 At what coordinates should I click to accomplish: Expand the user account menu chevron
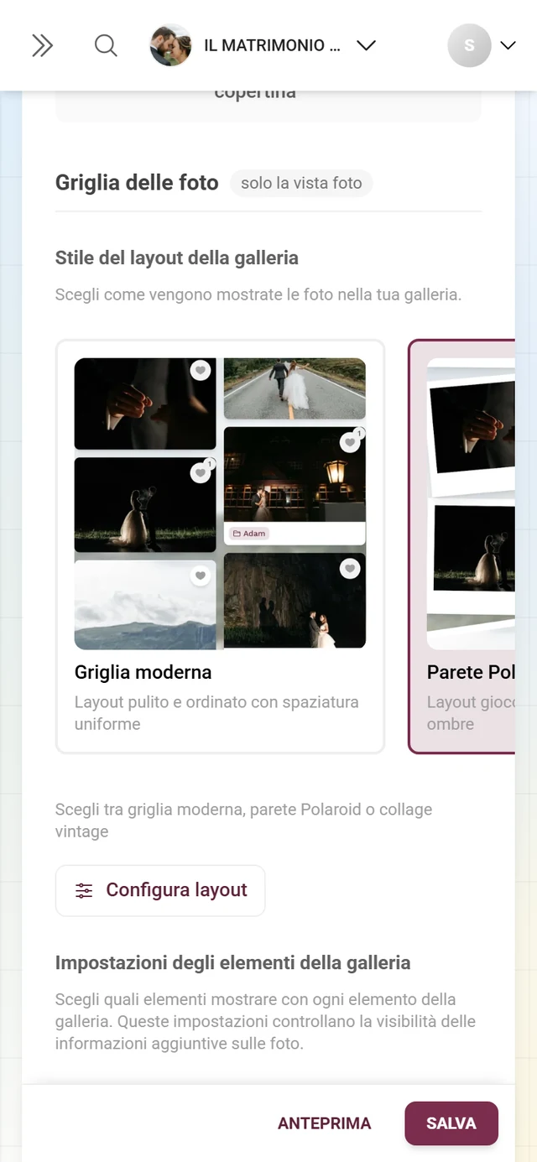pos(508,45)
